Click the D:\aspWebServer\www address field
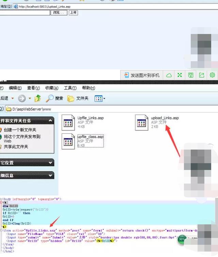Screen dimensions: 218x257 (112, 109)
